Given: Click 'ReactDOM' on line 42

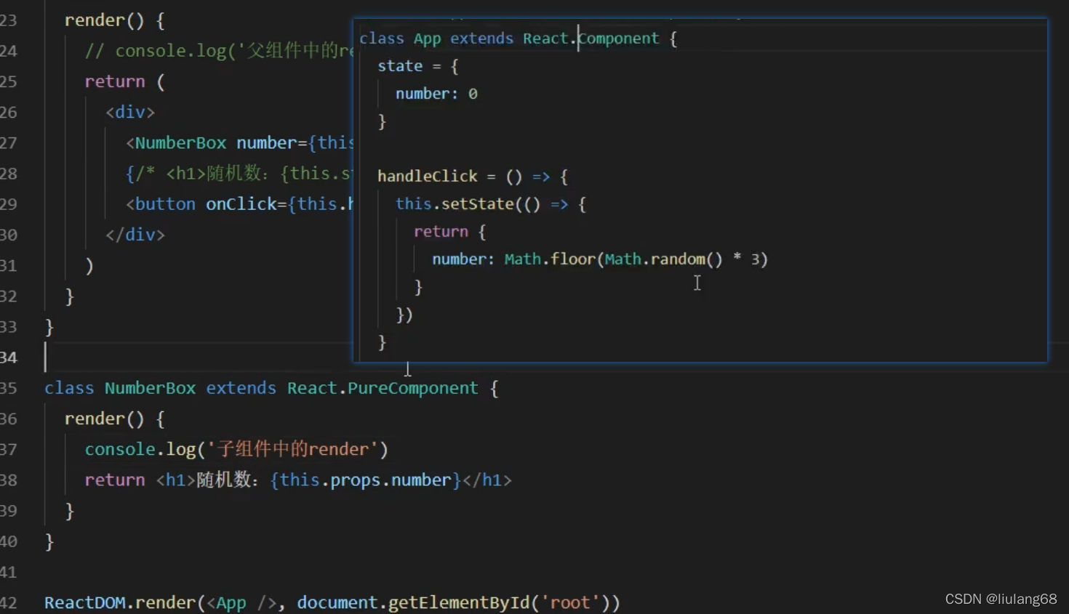Looking at the screenshot, I should pos(84,602).
